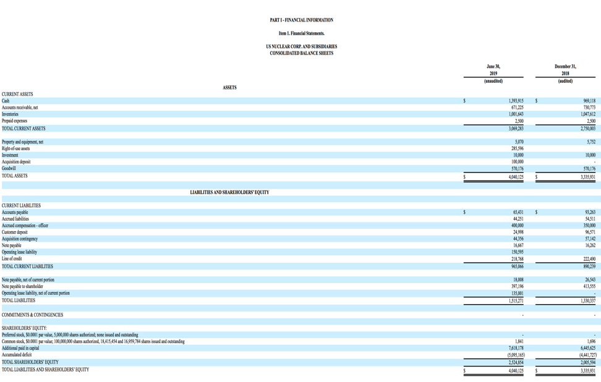Click the 'TOTAL CURRENT LIABILITIES' row label

tap(27, 266)
